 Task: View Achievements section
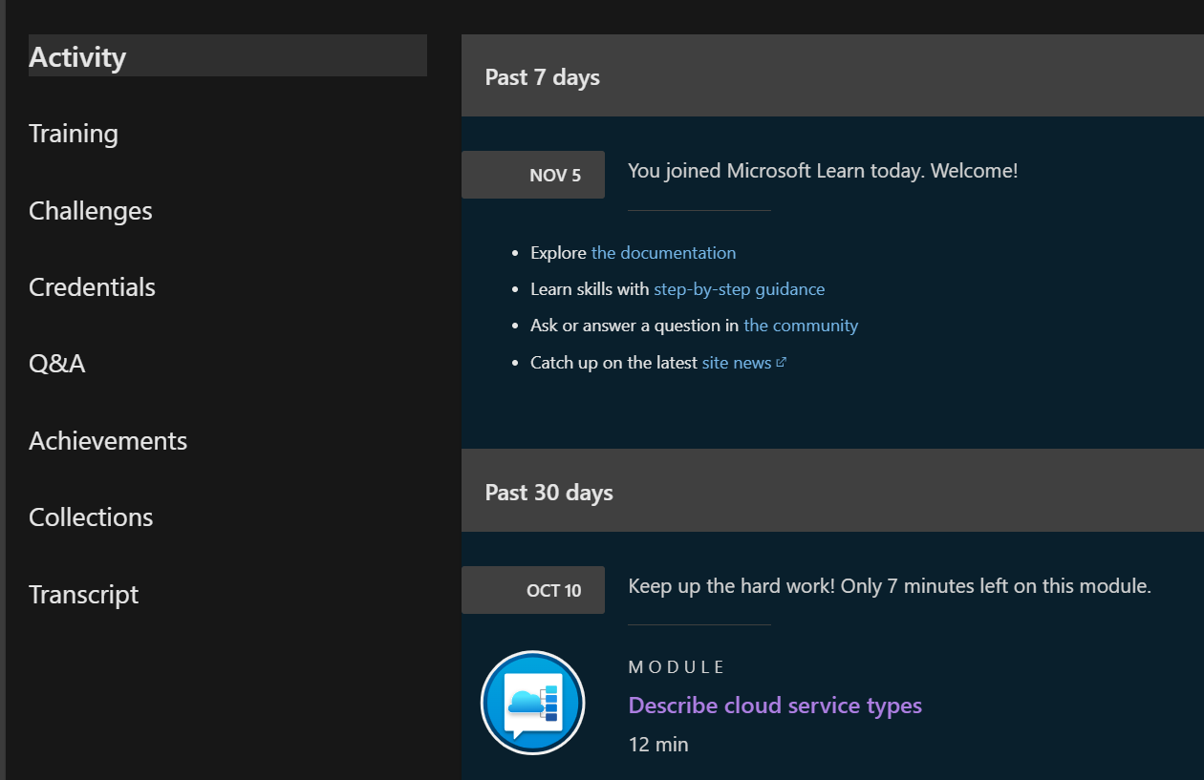(108, 440)
